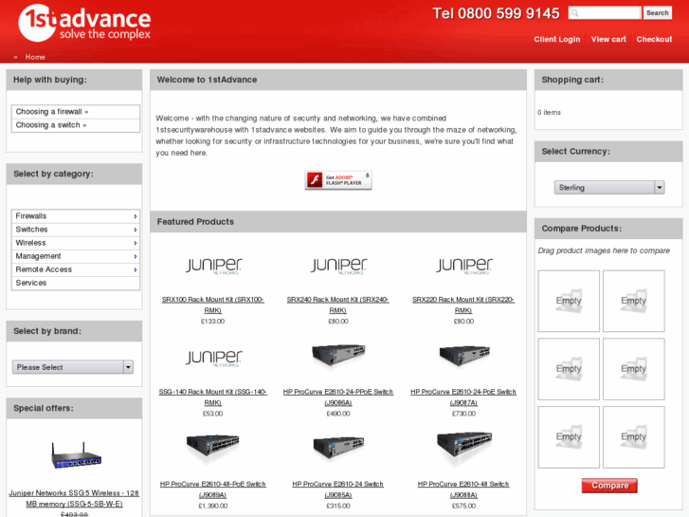Screen dimensions: 689x517
Task: Open the Choosing a firewall guide
Action: click(x=76, y=112)
